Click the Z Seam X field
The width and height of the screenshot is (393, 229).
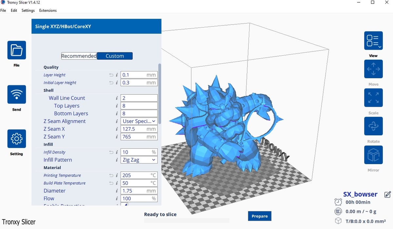pyautogui.click(x=139, y=129)
